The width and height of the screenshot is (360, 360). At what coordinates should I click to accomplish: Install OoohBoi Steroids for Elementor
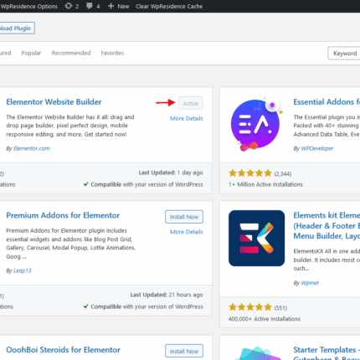tap(184, 352)
